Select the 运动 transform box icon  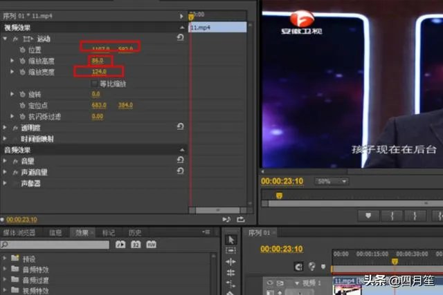click(x=28, y=39)
